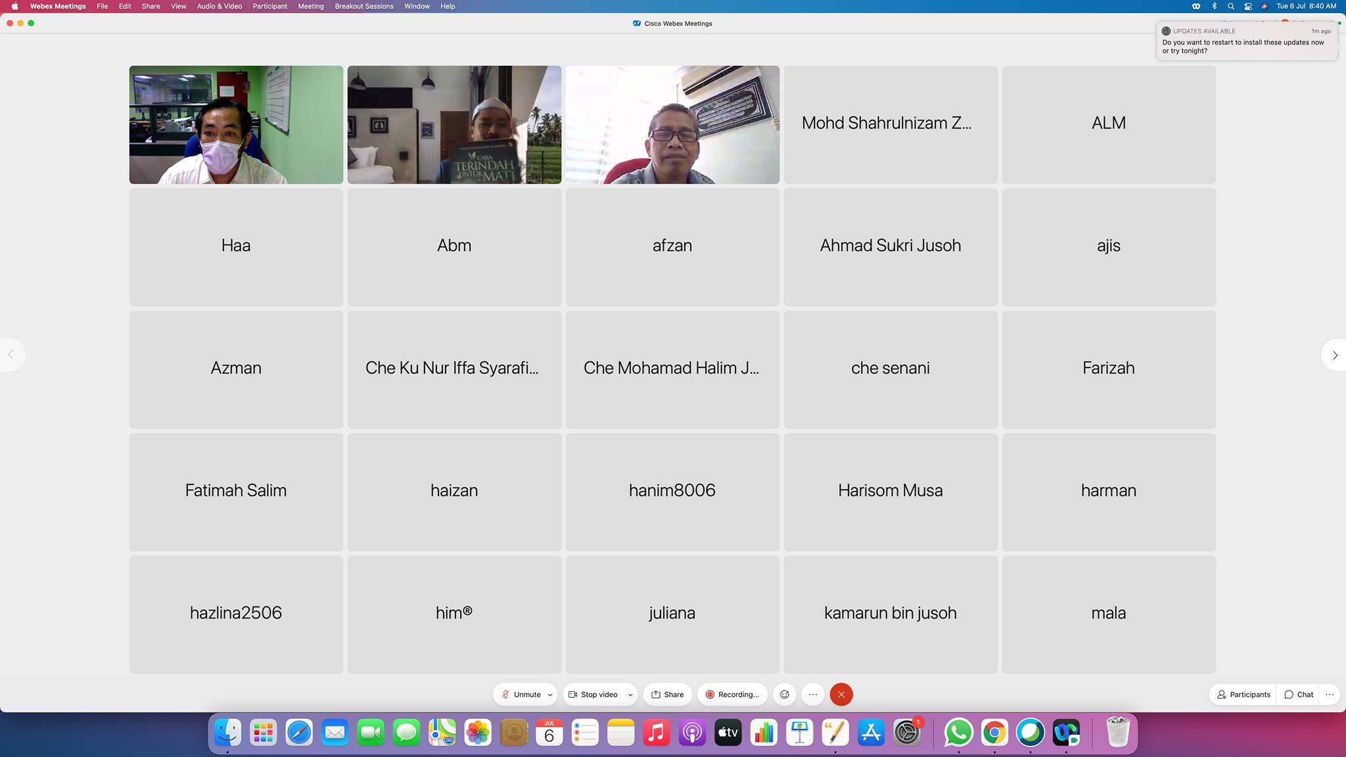1346x757 pixels.
Task: Open the Audio & Video menu
Action: 219,6
